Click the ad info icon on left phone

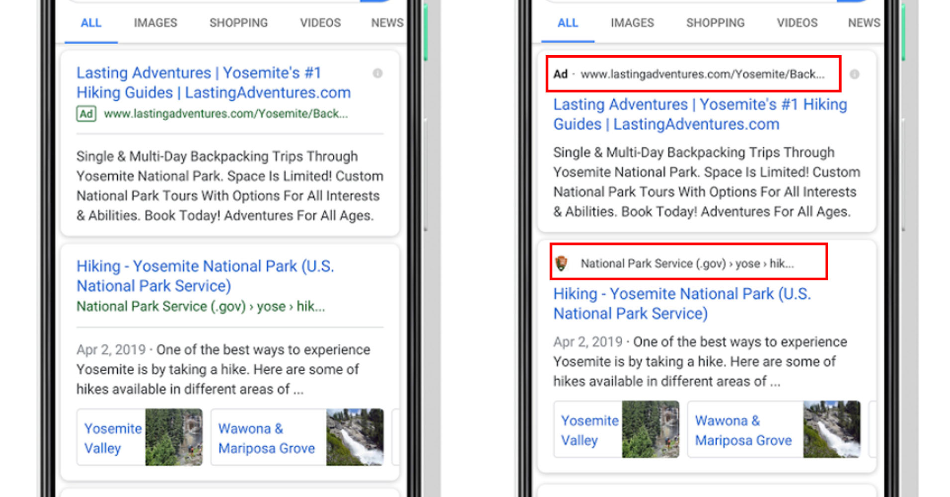point(378,74)
